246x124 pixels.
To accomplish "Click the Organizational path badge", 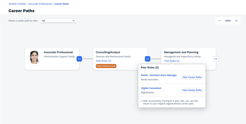I will [x=106, y=66].
